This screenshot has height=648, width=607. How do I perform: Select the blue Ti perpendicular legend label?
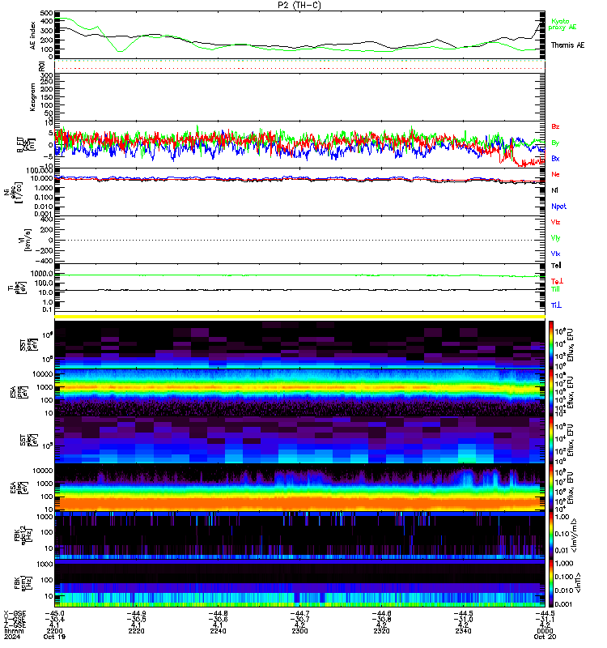click(x=556, y=305)
